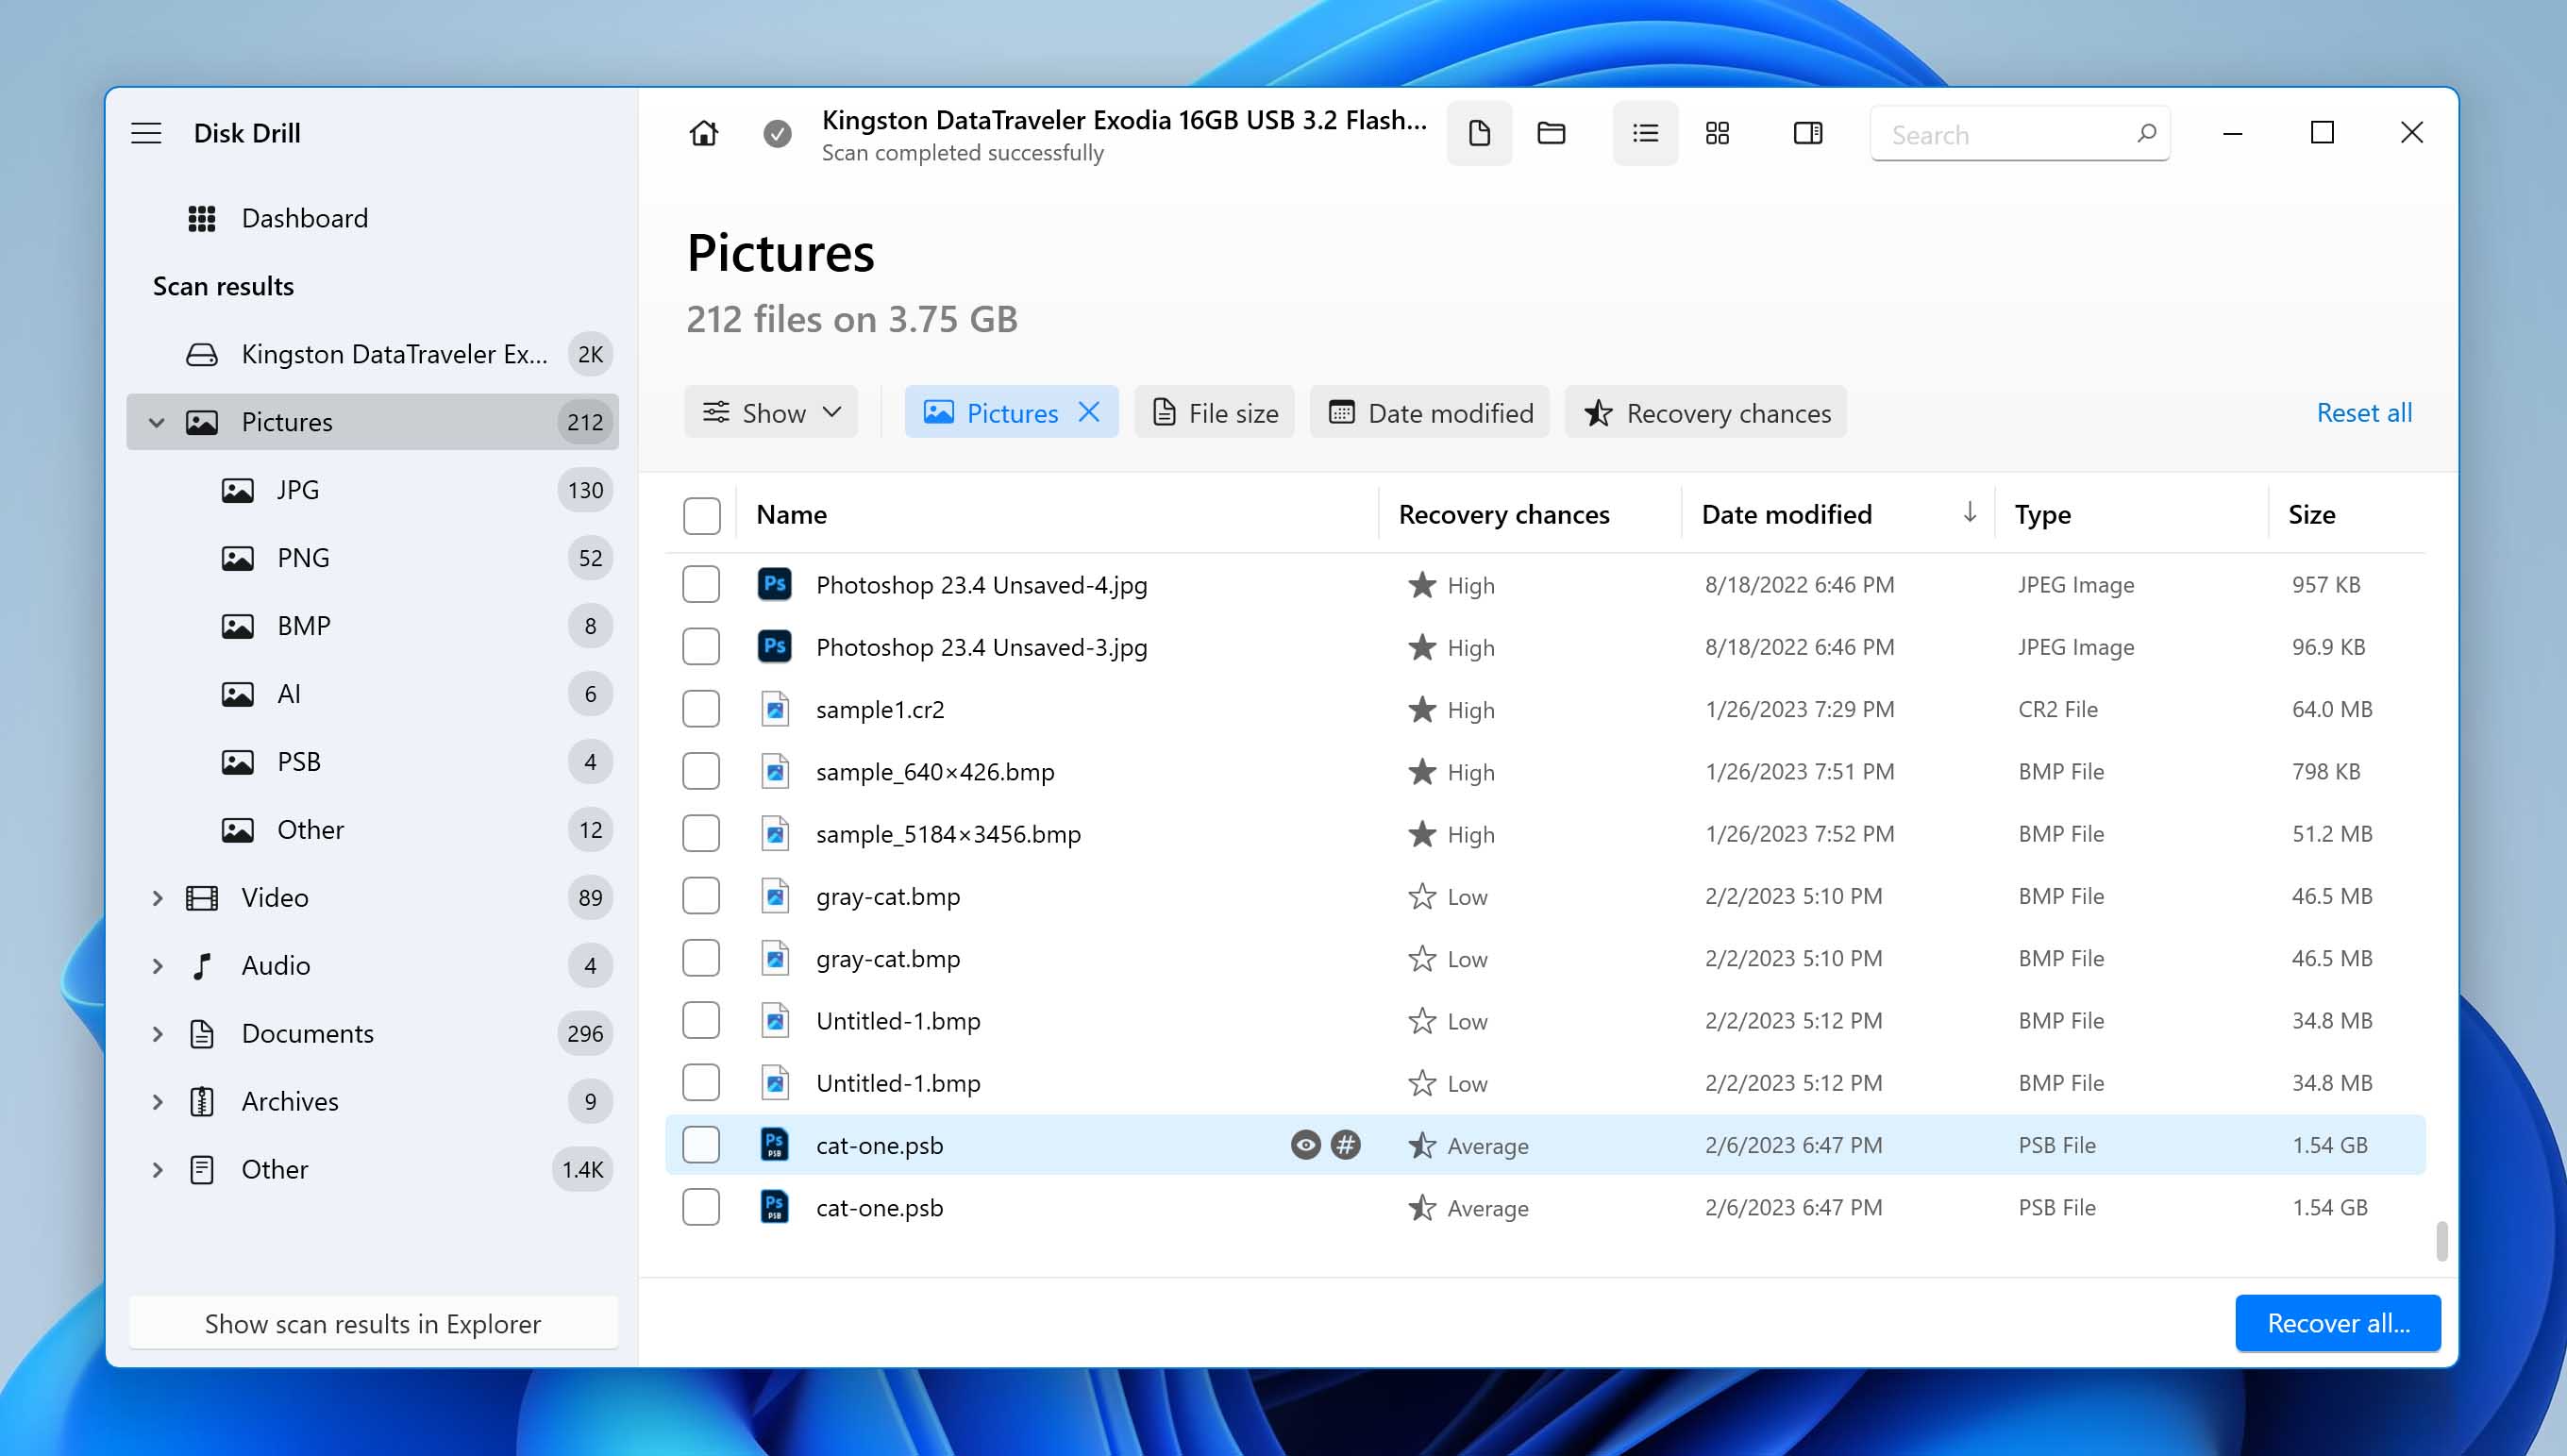
Task: Click the JPG picture icon in sidebar
Action: tap(237, 490)
